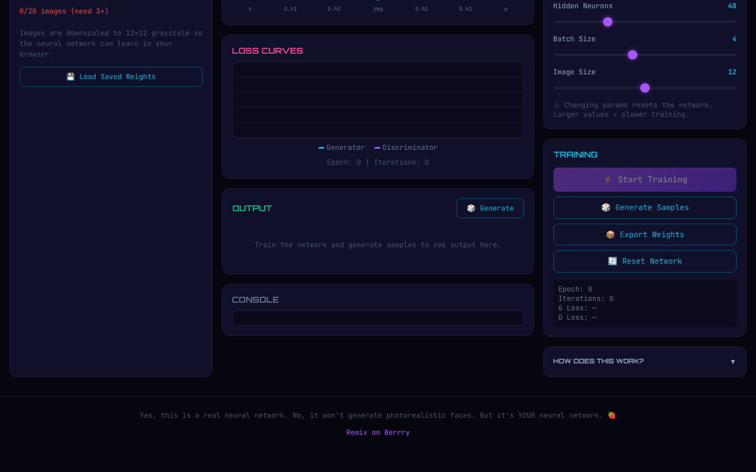This screenshot has width=756, height=472.
Task: Click the icon on the Reset Network button
Action: coord(612,261)
